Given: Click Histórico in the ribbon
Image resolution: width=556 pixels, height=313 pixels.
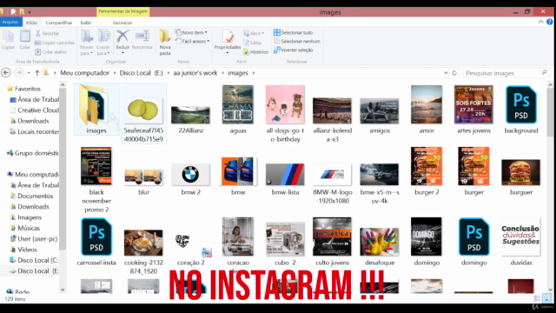Looking at the screenshot, I should click(255, 52).
